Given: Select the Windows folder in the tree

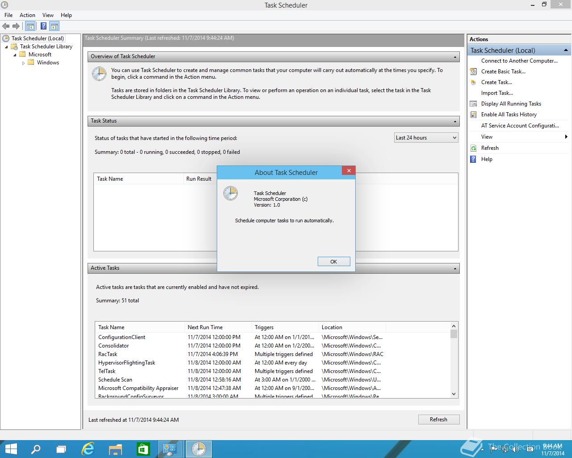Looking at the screenshot, I should 48,63.
